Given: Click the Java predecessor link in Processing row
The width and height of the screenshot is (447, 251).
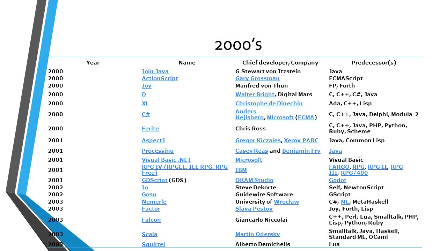Looking at the screenshot, I should [x=336, y=151].
